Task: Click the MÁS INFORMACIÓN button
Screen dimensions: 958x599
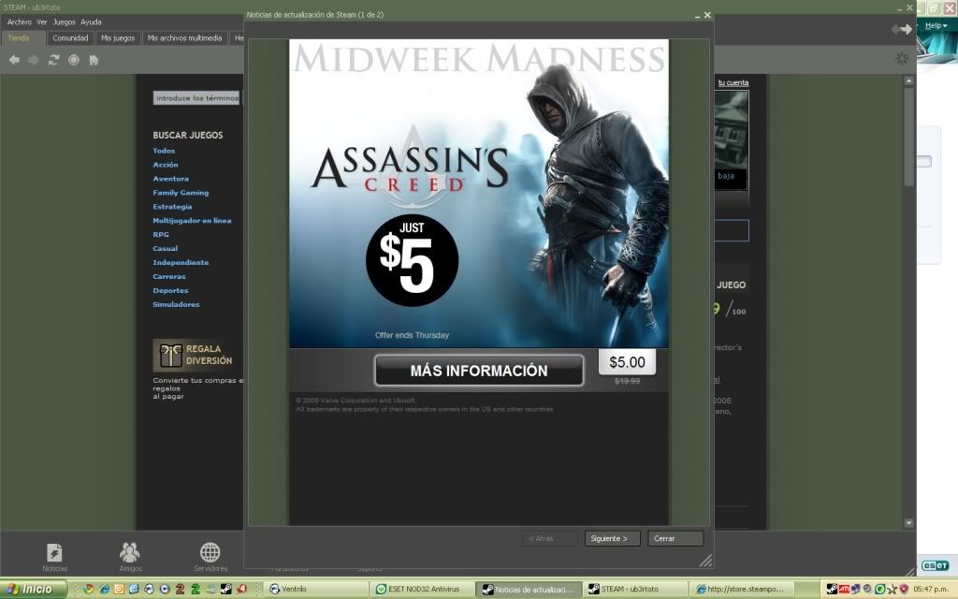Action: point(479,371)
